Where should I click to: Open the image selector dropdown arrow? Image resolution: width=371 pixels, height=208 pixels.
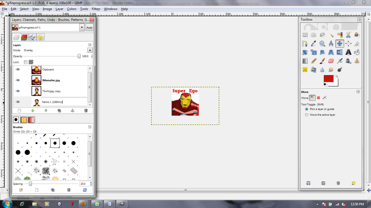(82, 27)
